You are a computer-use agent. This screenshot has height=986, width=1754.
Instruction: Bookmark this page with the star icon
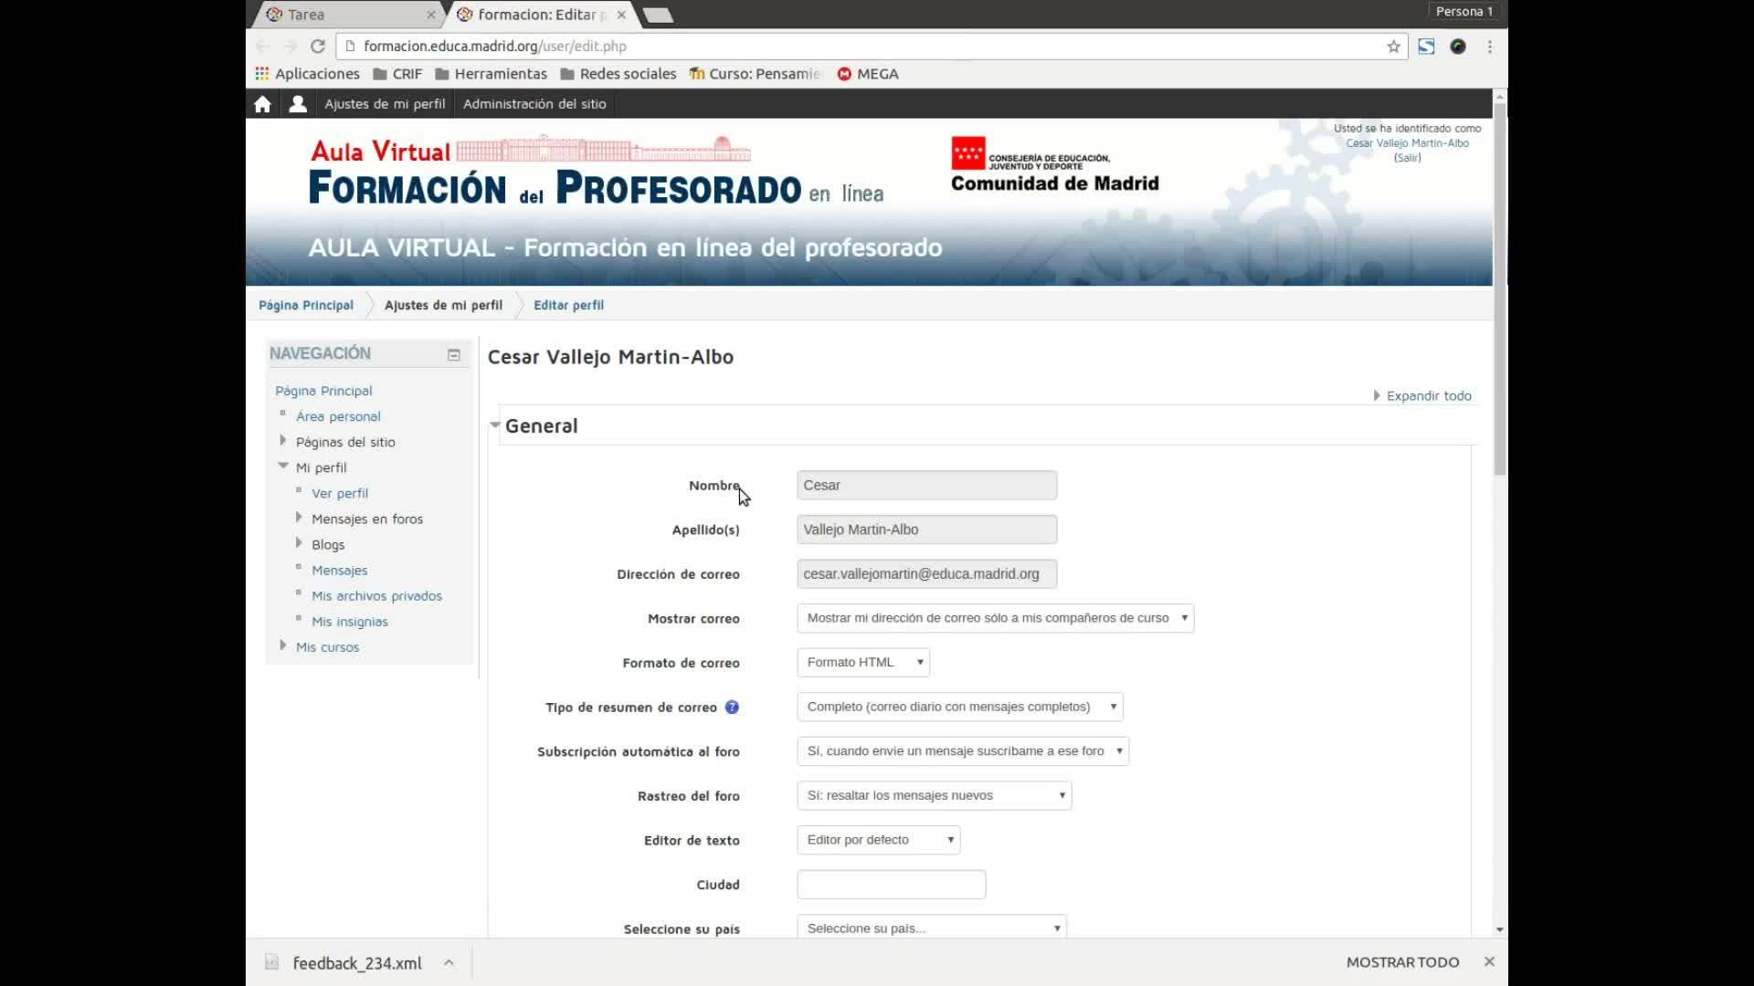coord(1393,47)
